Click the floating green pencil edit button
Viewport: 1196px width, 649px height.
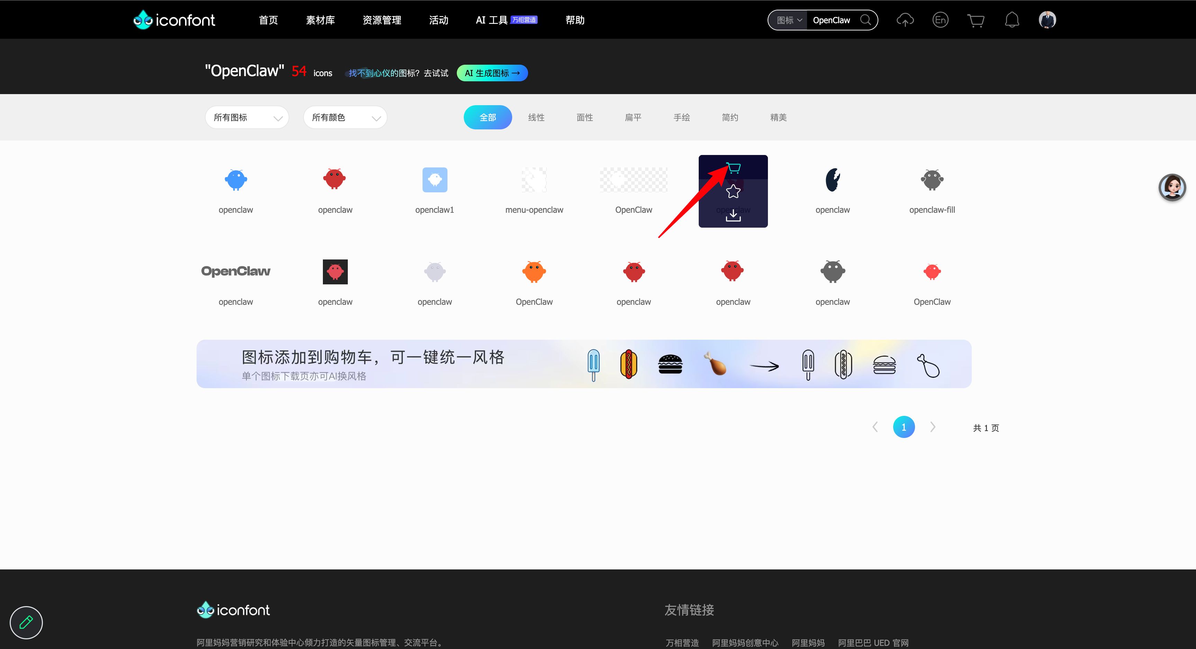click(26, 622)
